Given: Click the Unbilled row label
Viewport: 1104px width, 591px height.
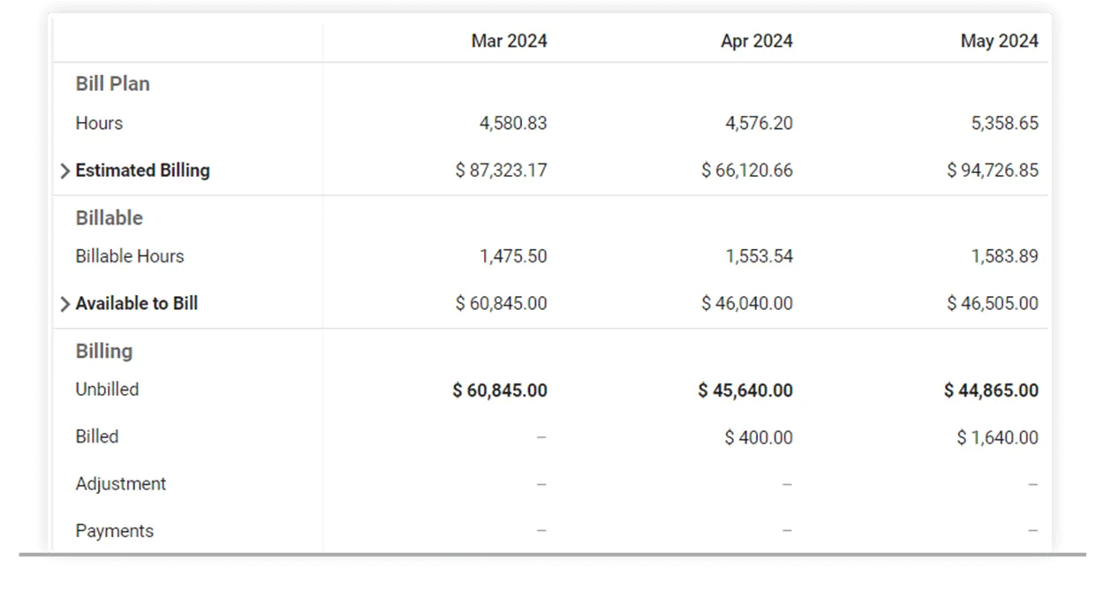Looking at the screenshot, I should click(107, 390).
